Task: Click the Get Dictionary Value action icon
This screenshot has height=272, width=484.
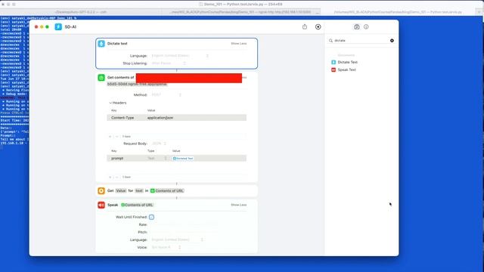Action: coord(101,190)
